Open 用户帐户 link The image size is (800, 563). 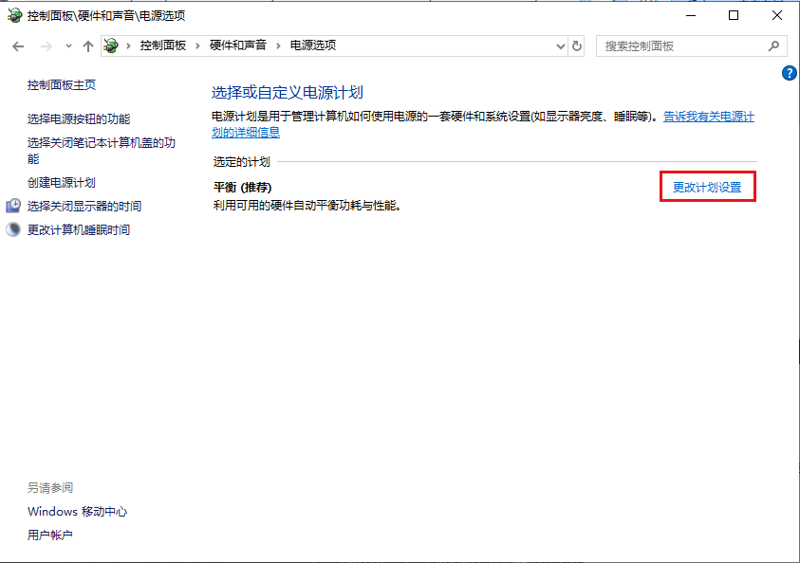(x=50, y=535)
